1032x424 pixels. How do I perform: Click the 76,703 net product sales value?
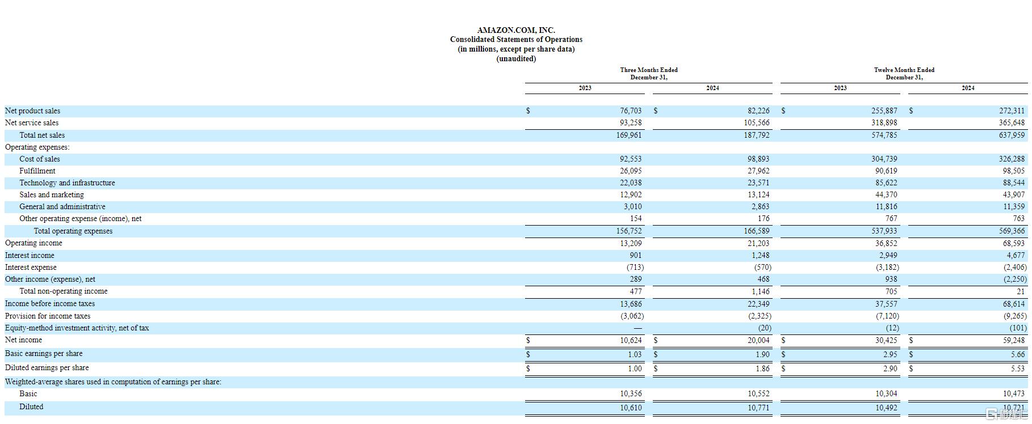pyautogui.click(x=631, y=111)
